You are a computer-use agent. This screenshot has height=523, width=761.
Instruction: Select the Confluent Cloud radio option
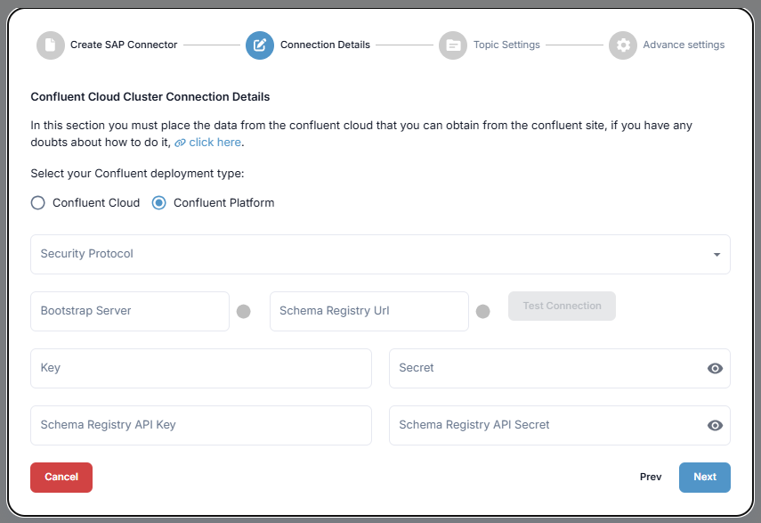click(37, 203)
